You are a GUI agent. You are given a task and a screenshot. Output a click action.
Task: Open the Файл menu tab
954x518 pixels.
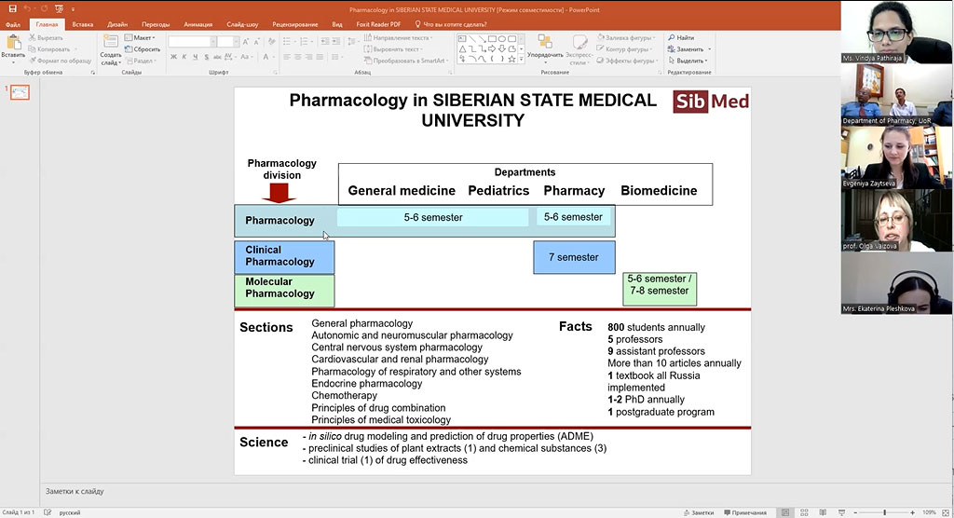(x=13, y=24)
